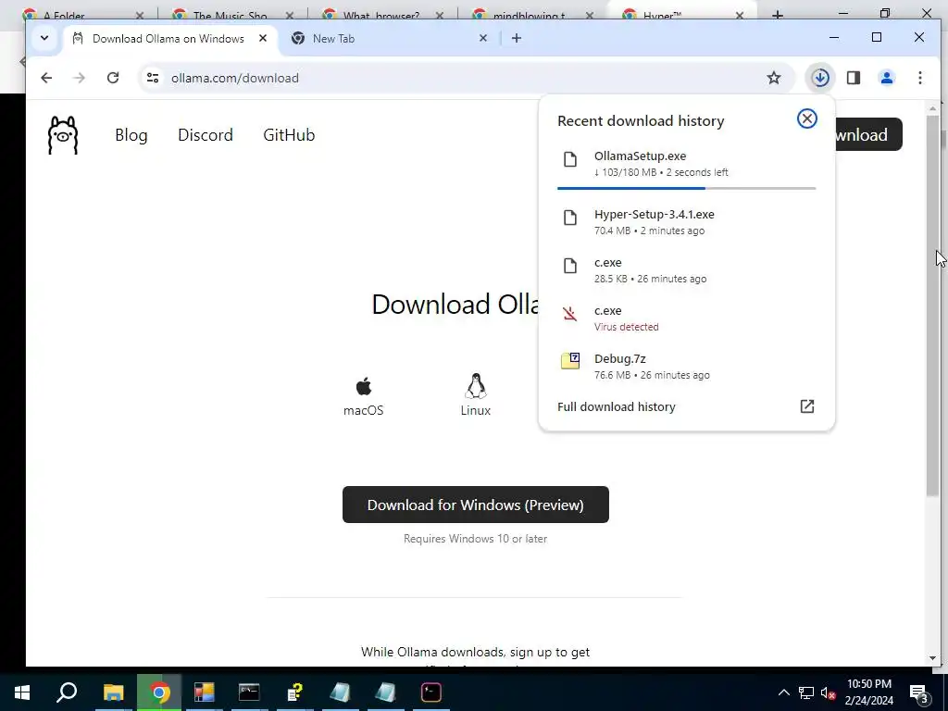The width and height of the screenshot is (948, 711).
Task: Open the Debug.7z download entry
Action: tap(686, 367)
